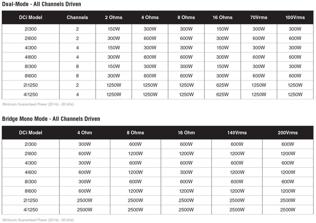Click the Dual-Mode - All Channels Driven heading
Screen dimensions: 316x223
click(x=41, y=4)
